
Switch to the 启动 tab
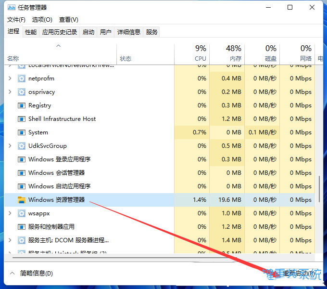(x=88, y=32)
